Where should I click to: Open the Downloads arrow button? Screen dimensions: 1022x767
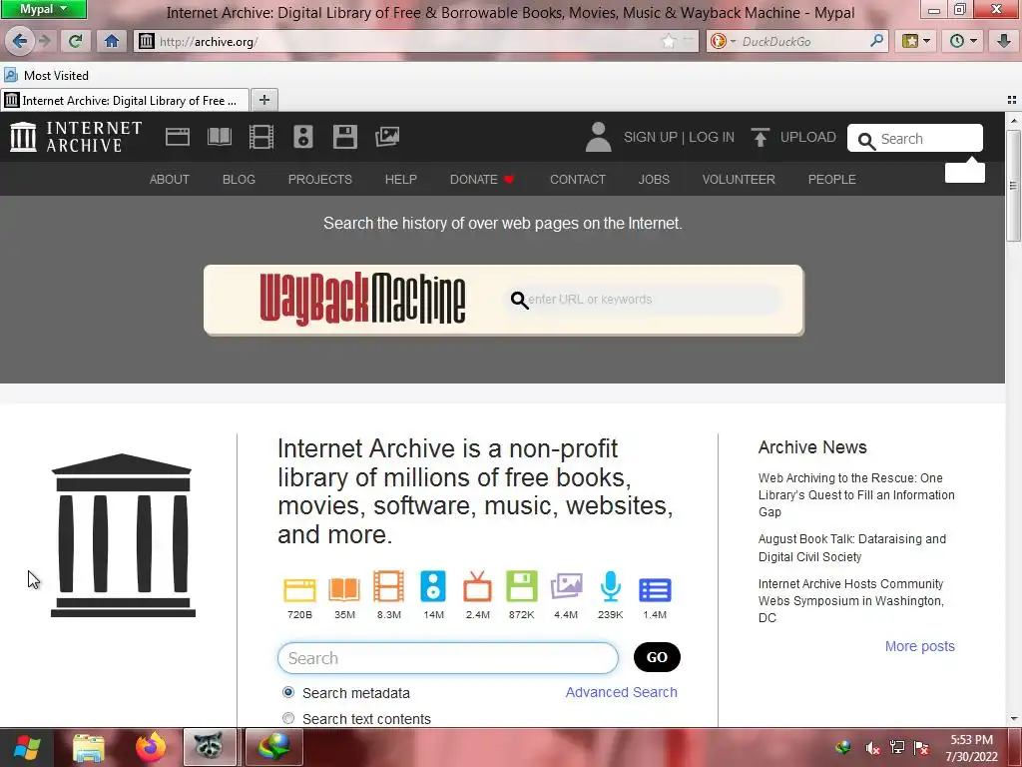(1004, 41)
